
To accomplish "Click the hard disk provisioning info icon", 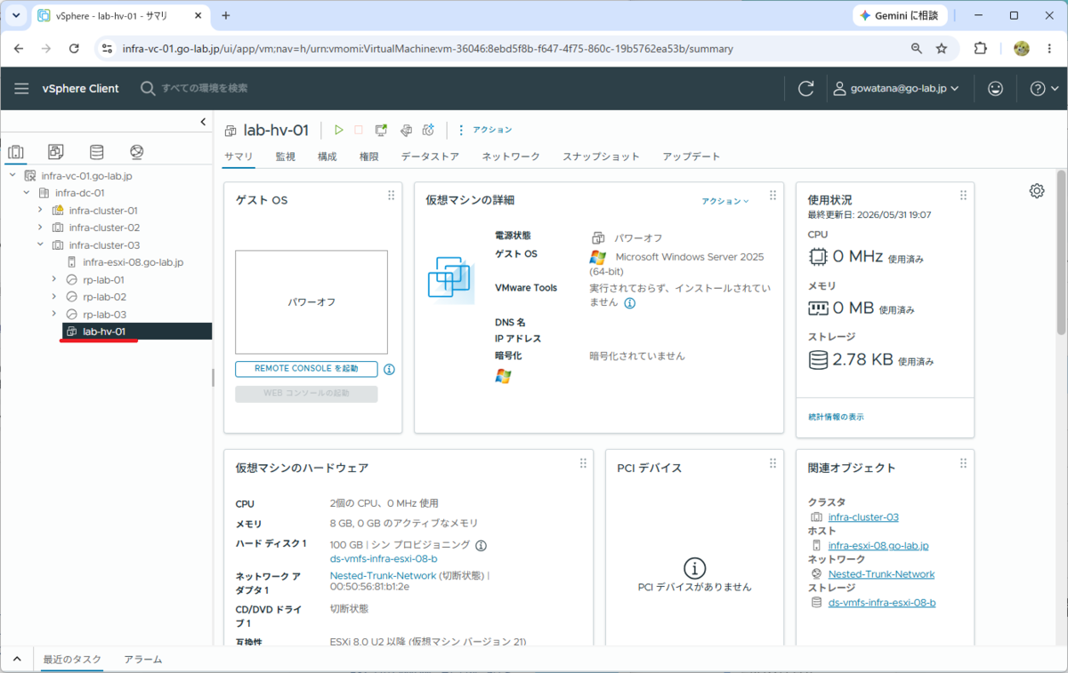I will [481, 545].
